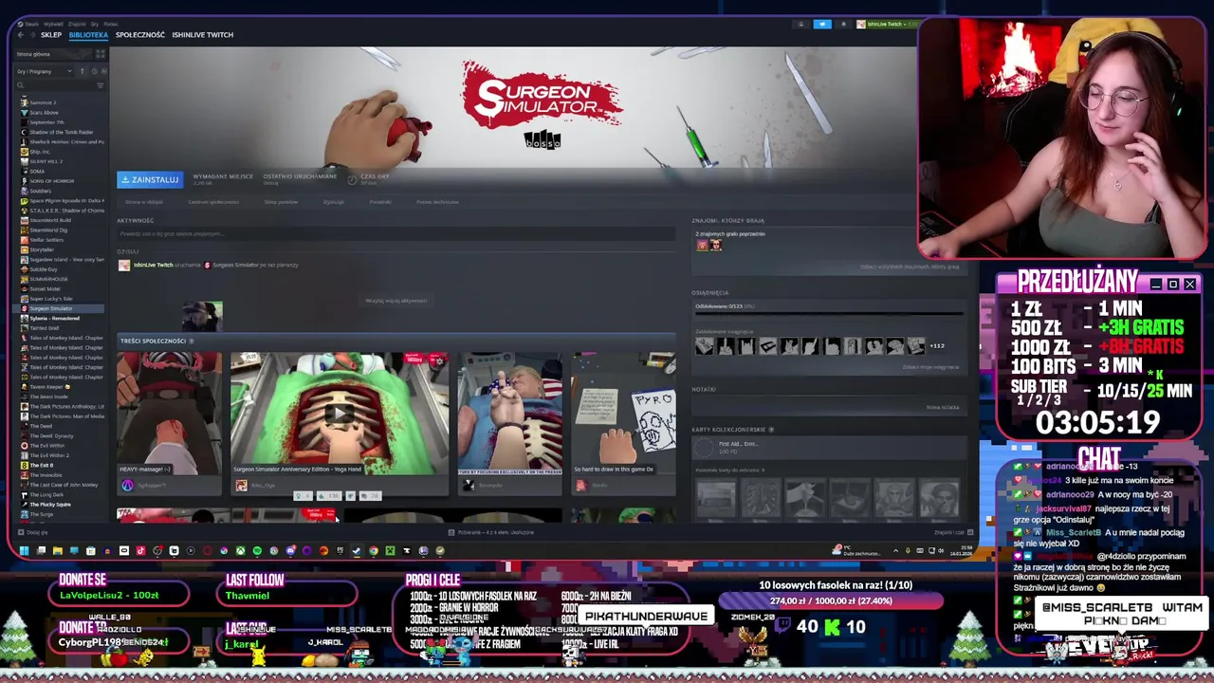
Task: Click the achievements progress bar
Action: [x=829, y=315]
